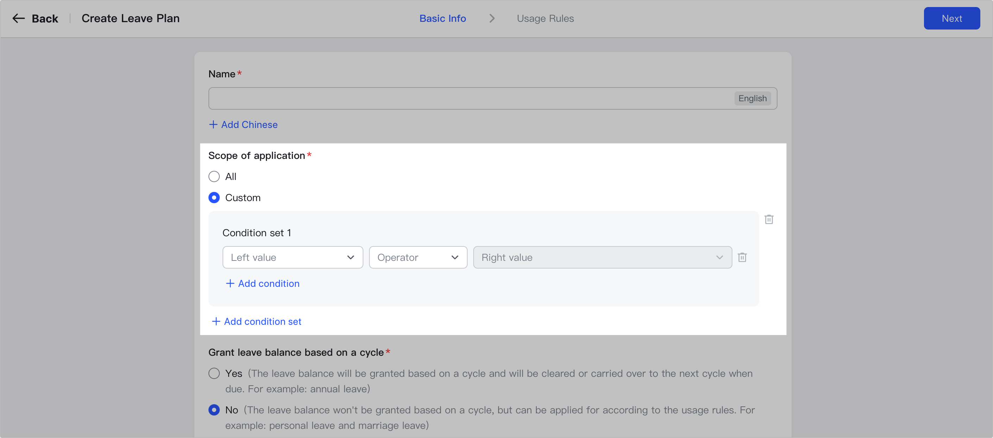Select the All scope radio button
The height and width of the screenshot is (438, 993).
point(214,176)
